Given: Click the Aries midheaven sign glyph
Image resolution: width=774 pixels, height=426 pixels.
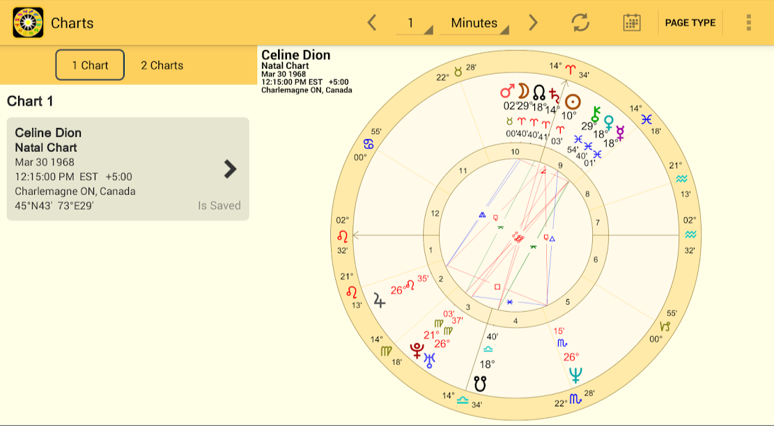Looking at the screenshot, I should (x=570, y=70).
